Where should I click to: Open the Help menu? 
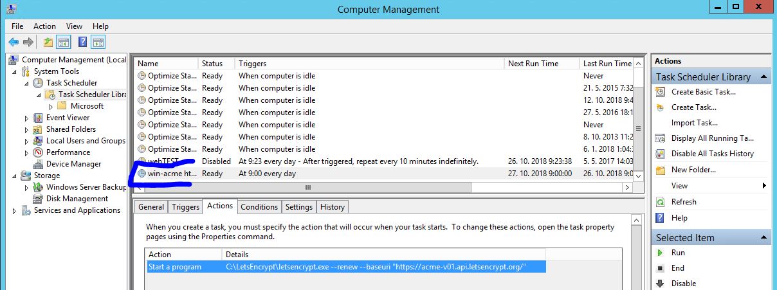[x=100, y=26]
